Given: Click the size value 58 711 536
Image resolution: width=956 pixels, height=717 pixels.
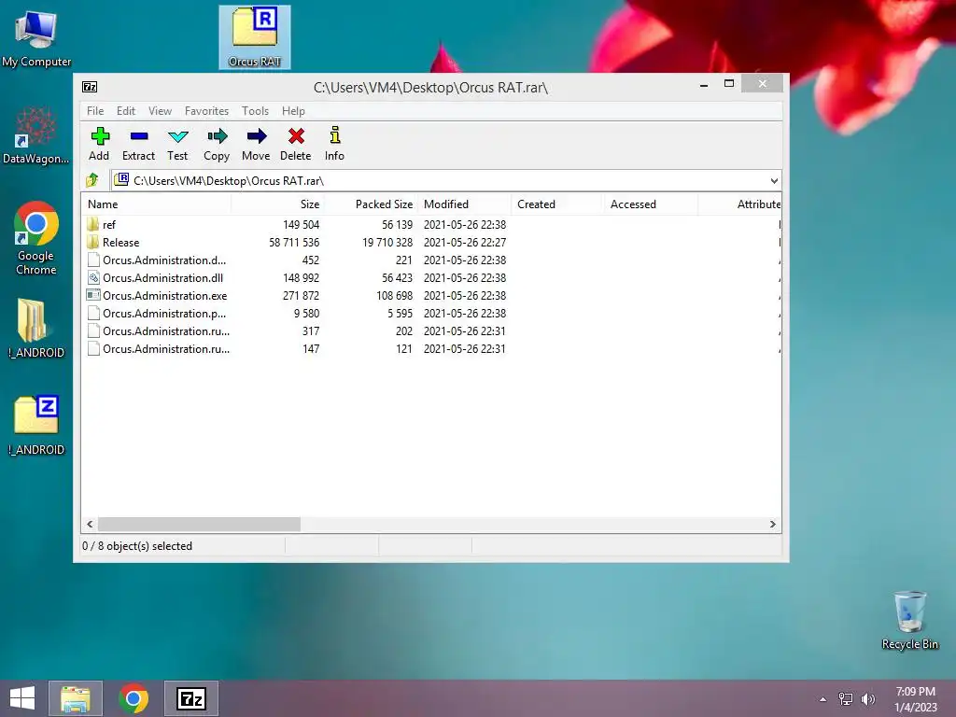Looking at the screenshot, I should tap(294, 243).
